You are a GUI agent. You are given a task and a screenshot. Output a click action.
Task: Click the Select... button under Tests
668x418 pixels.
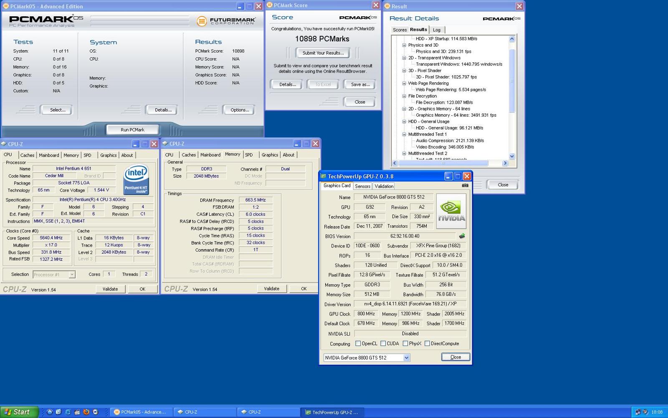point(58,110)
